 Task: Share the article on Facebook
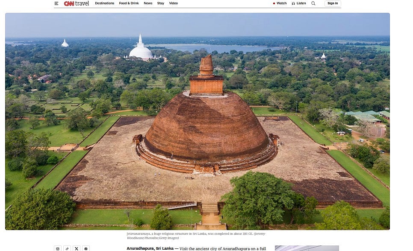pos(86,248)
